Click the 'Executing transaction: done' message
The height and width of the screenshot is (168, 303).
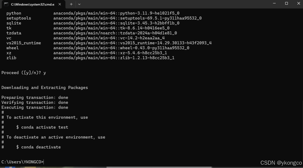tap(35, 107)
